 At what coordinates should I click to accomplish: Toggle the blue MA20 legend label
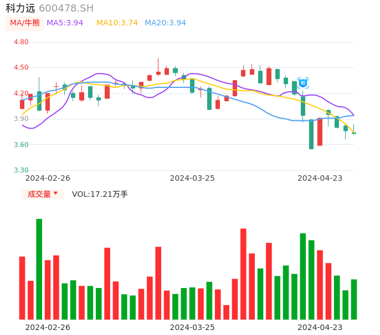pos(165,23)
